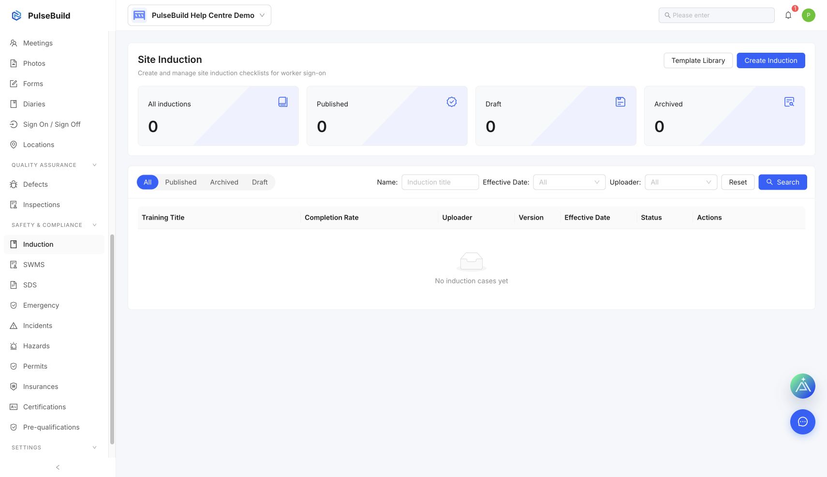Viewport: 827px width, 477px height.
Task: Select the All filter tab
Action: (148, 182)
